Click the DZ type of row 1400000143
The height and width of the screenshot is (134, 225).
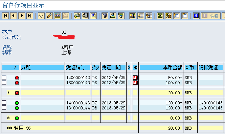pos(94,103)
